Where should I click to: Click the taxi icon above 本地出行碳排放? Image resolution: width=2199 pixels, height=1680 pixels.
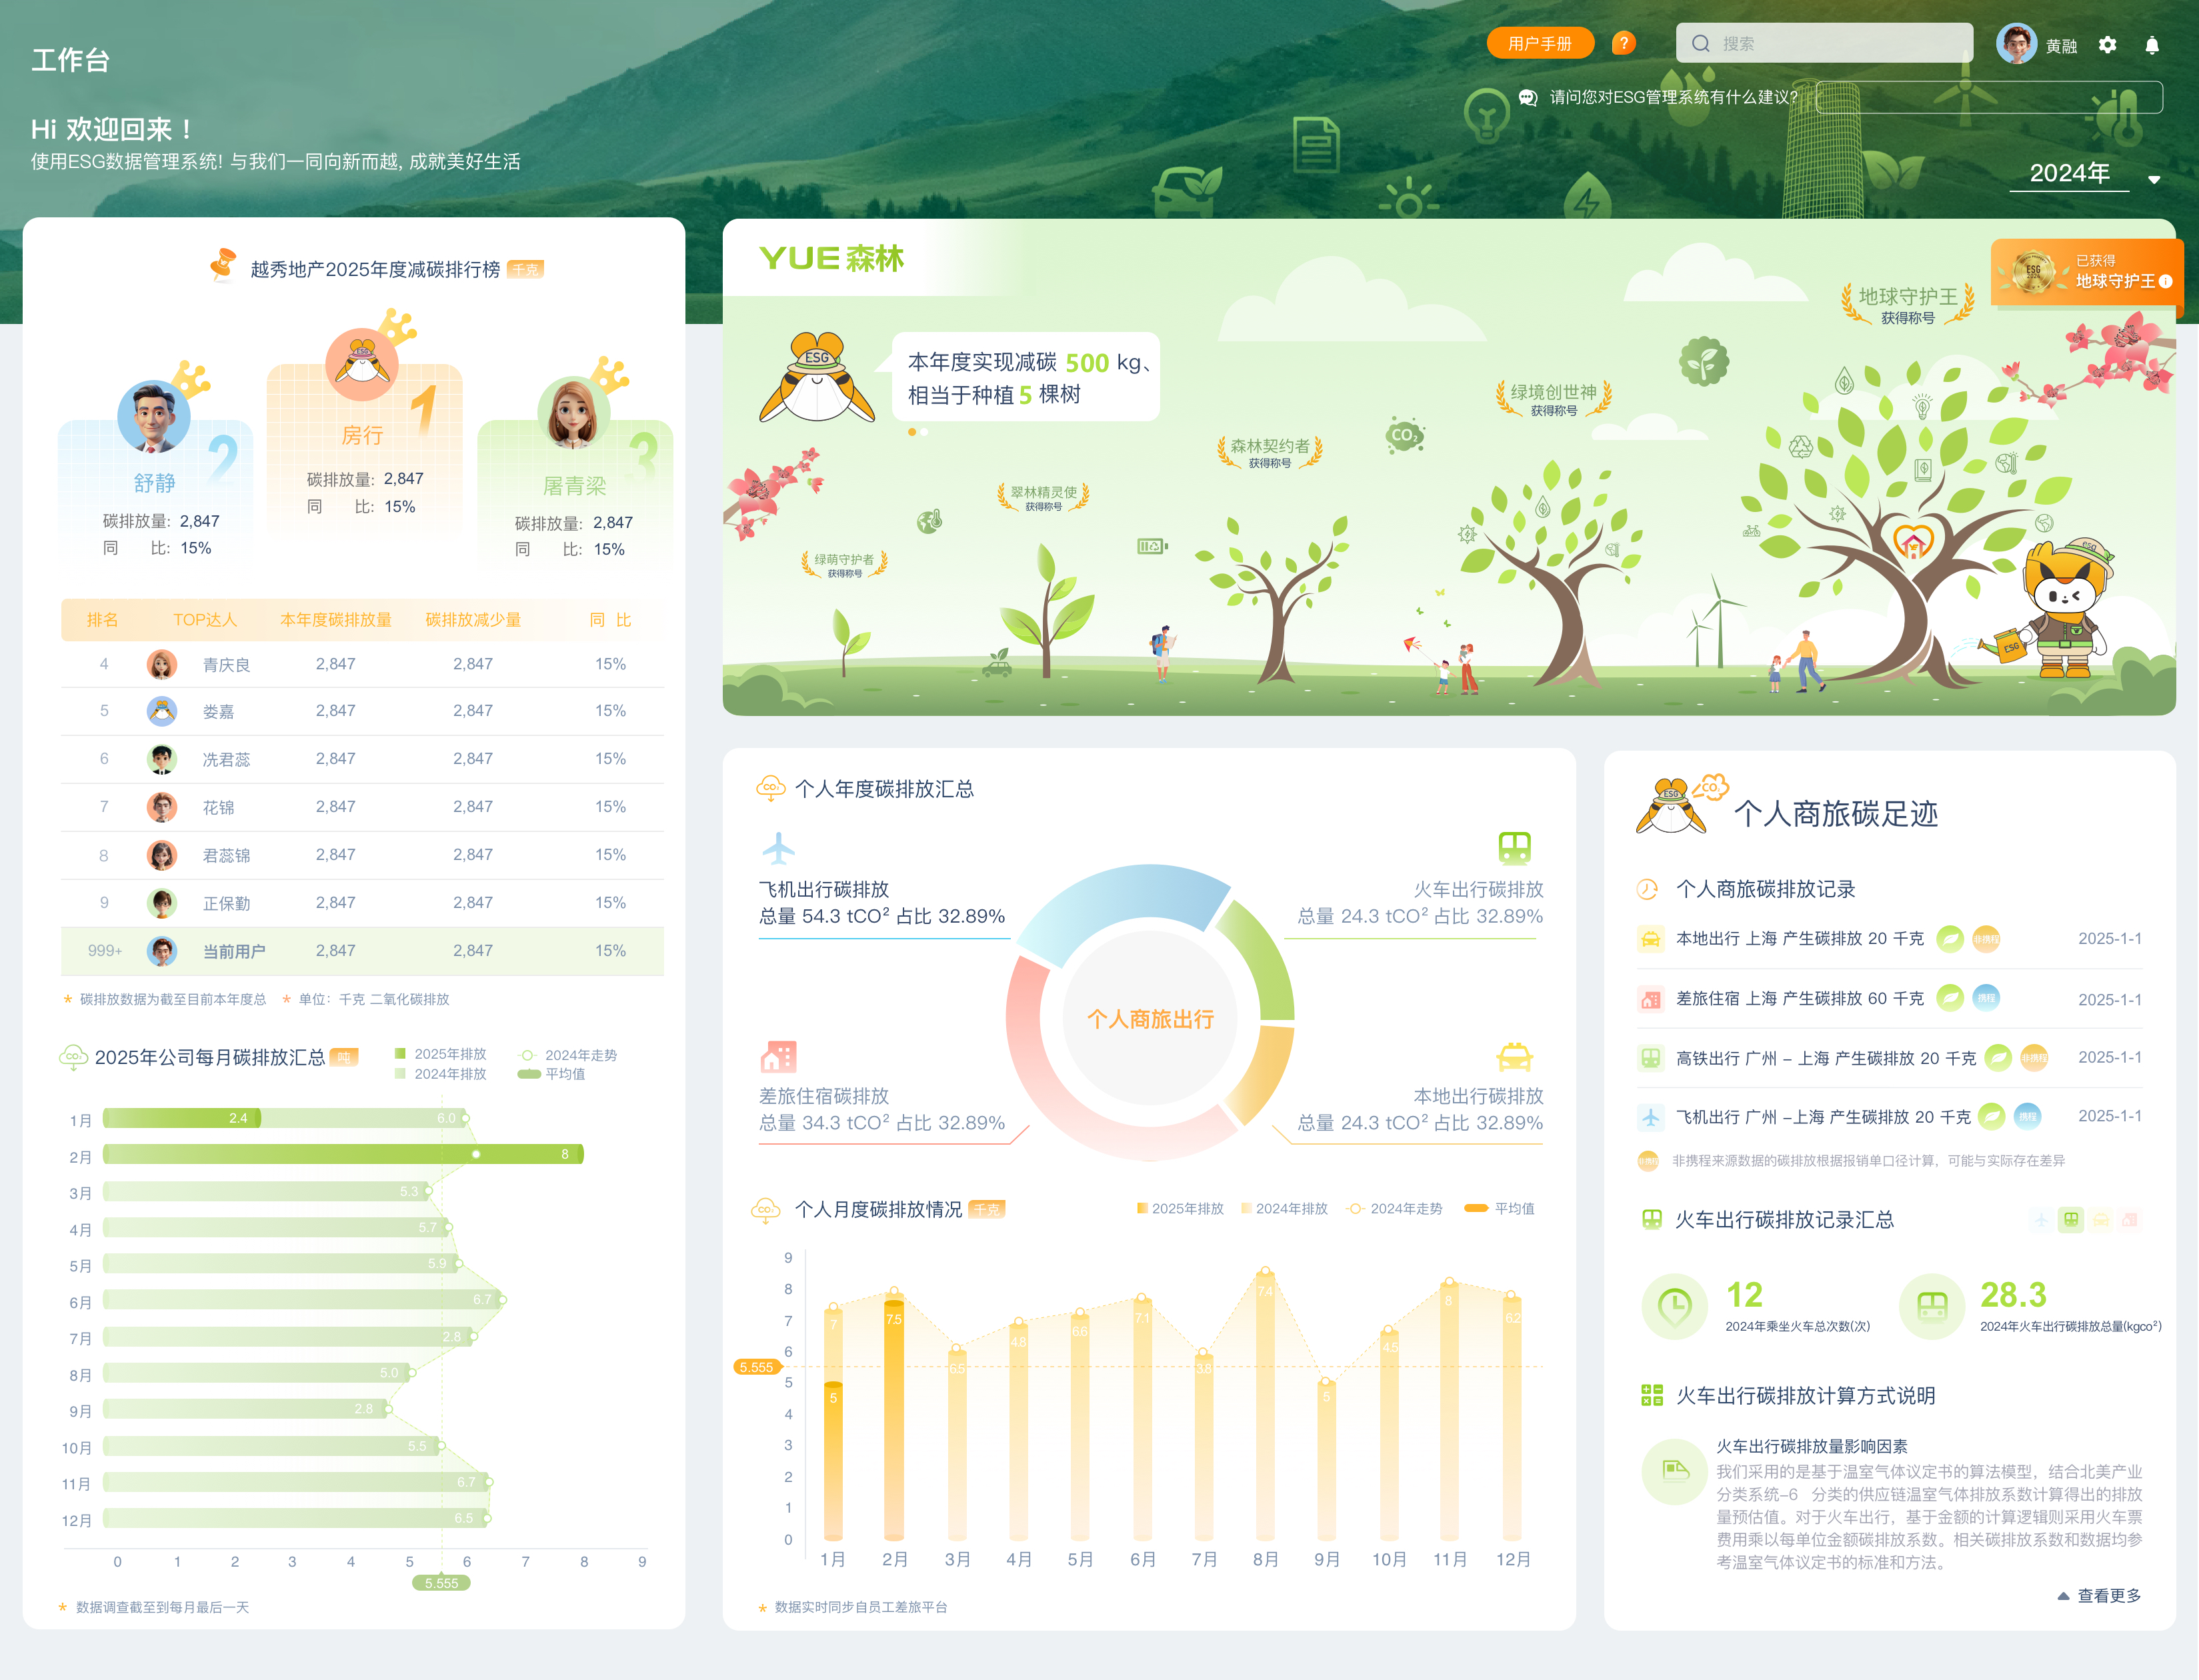[1514, 1056]
